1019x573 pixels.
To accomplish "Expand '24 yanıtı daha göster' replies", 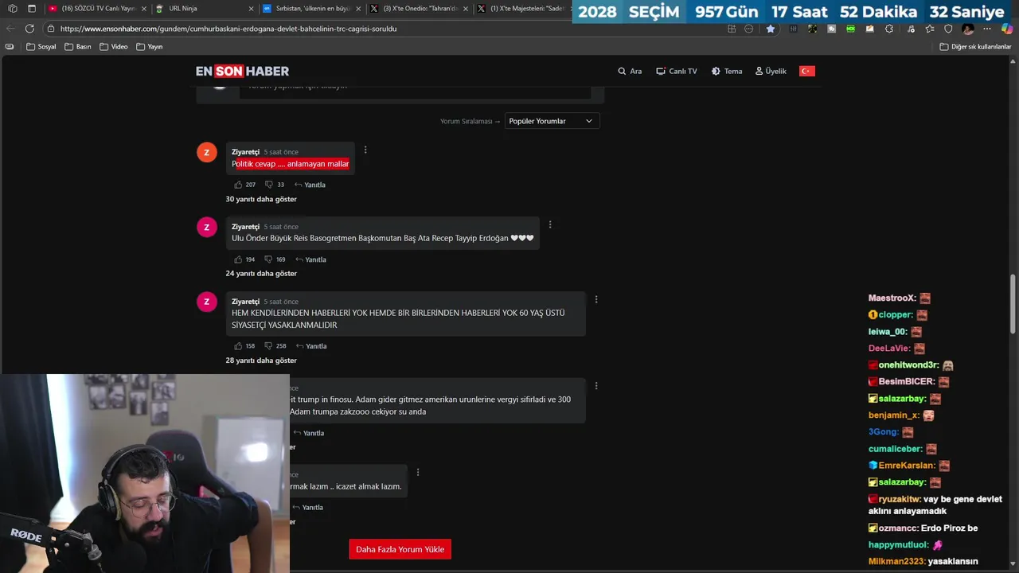I will pos(261,273).
